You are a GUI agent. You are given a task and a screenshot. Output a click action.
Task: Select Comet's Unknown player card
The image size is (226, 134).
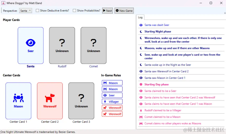(x=93, y=45)
